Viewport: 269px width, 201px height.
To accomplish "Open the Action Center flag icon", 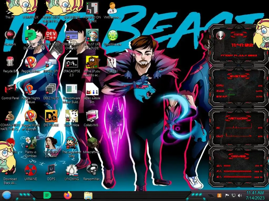I will 227,195.
